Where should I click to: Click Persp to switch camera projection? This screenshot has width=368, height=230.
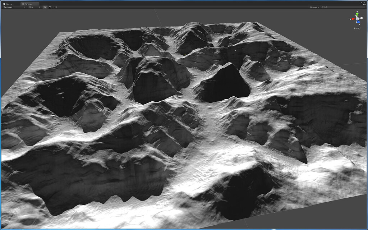[356, 28]
